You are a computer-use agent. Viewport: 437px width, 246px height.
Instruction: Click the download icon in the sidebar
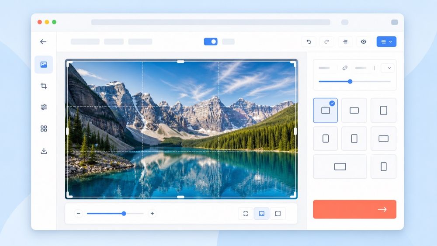[44, 151]
